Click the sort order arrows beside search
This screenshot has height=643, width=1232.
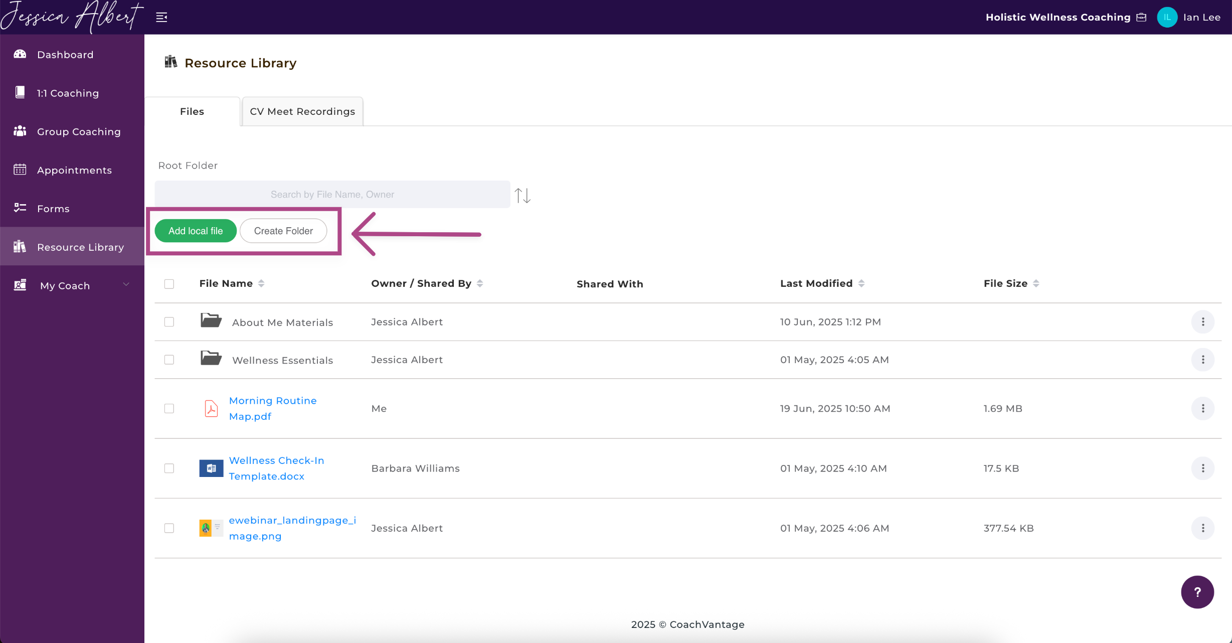pos(522,195)
